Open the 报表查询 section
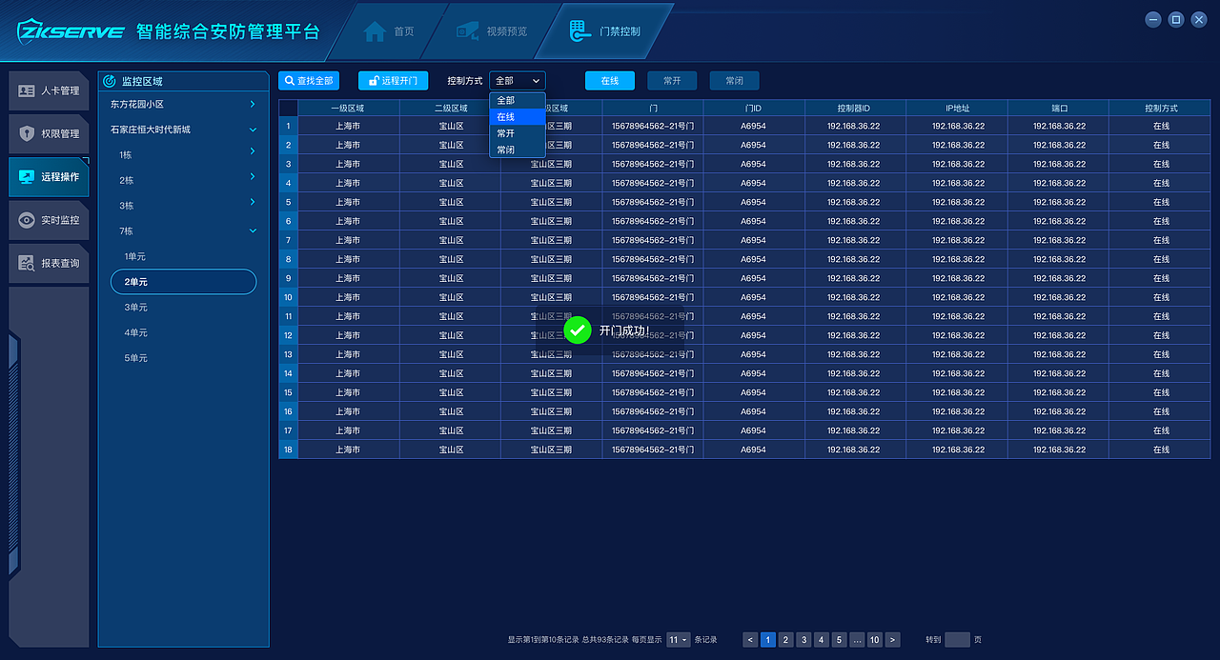The height and width of the screenshot is (660, 1220). tap(49, 263)
